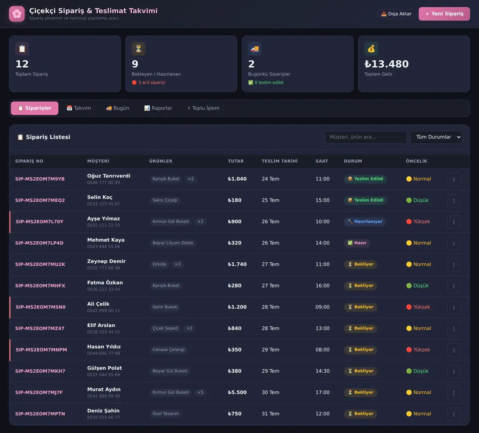This screenshot has height=433, width=479.
Task: Click the Hazırlanıyor status badge
Action: [x=365, y=222]
